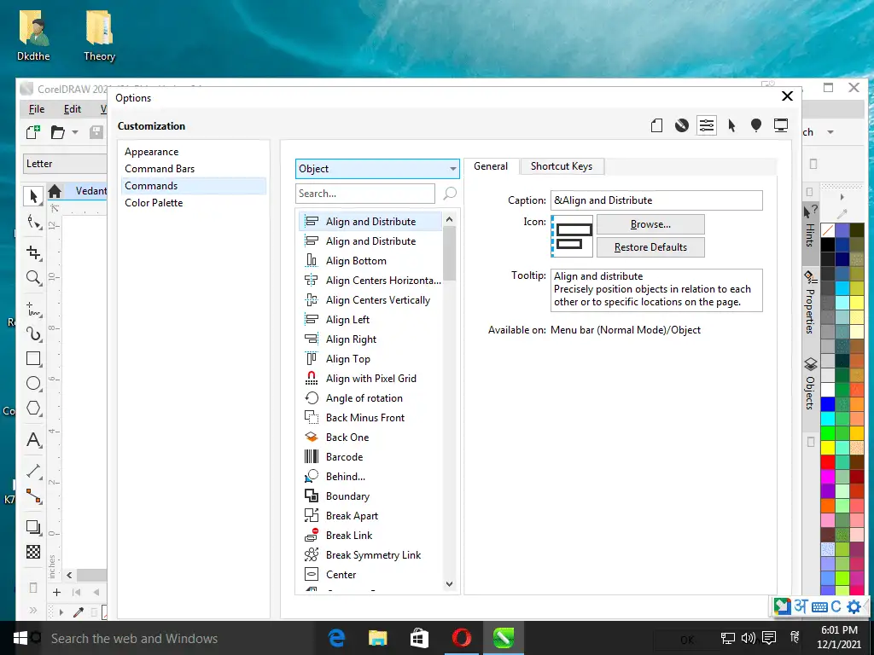Select Align Centers Vertically command

[x=370, y=300]
